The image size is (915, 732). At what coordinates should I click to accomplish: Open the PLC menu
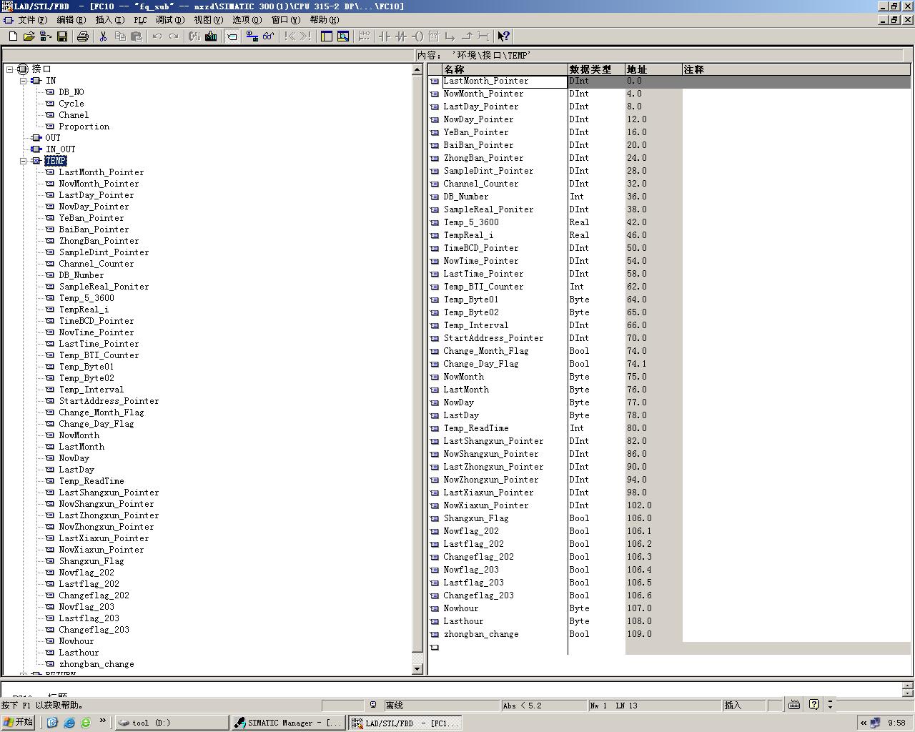[140, 20]
